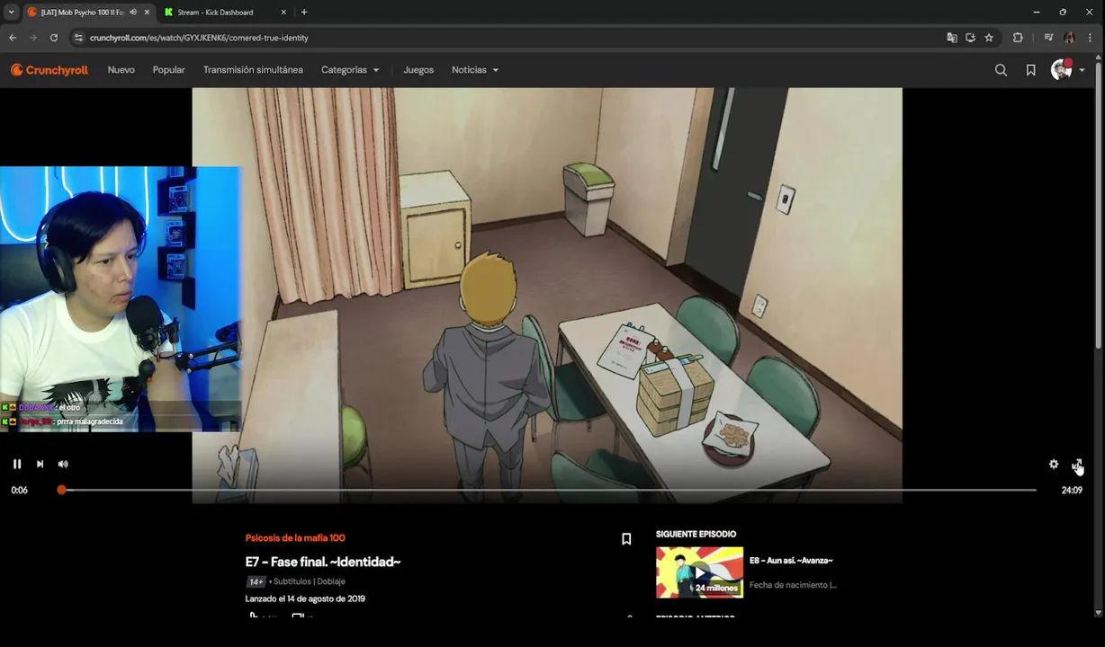Screen dimensions: 1105x647
Task: Mute audio via the tab's speaker icon
Action: tap(133, 13)
